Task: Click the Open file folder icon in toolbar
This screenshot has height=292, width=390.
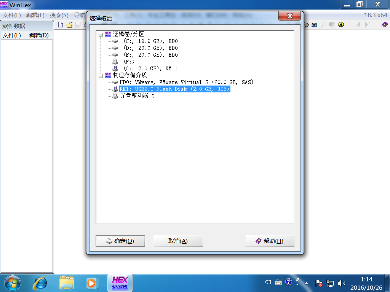Action: 69,25
